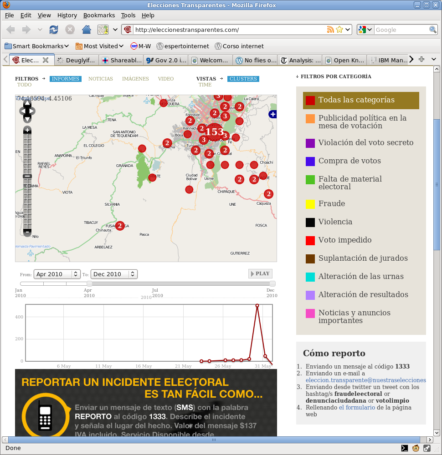Open the Tools menu
Image resolution: width=442 pixels, height=455 pixels.
[x=128, y=15]
